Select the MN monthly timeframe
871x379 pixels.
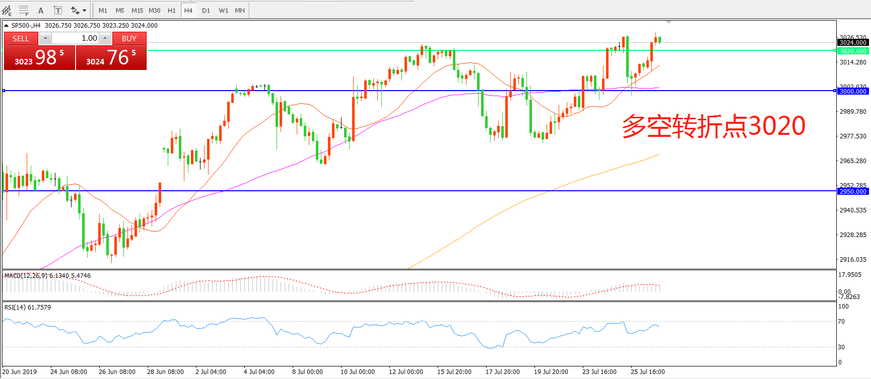(x=240, y=11)
